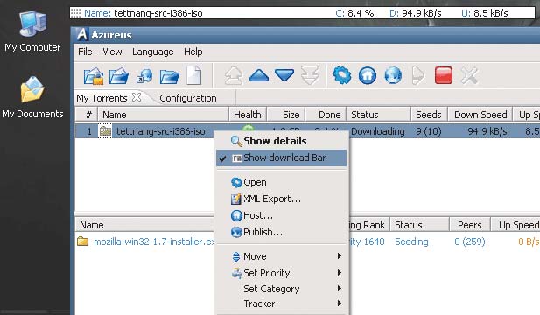Click the 9 (10) seeds cell
The image size is (540, 315).
point(429,131)
